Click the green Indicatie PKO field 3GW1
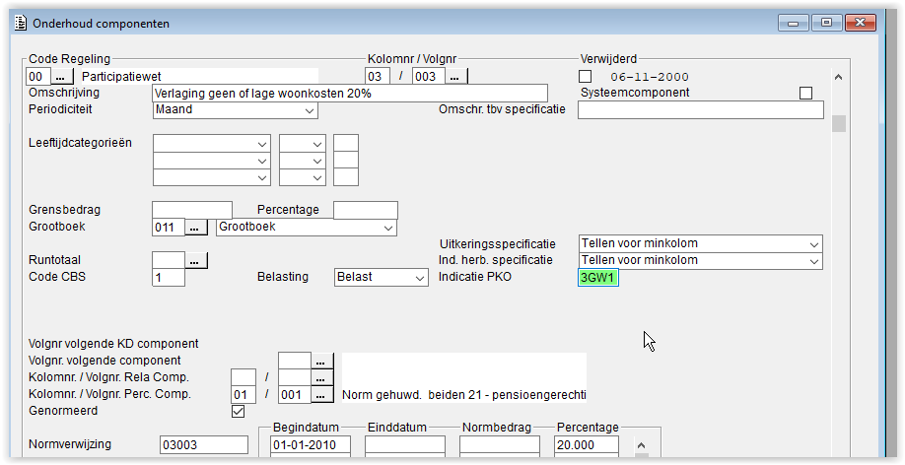Image resolution: width=905 pixels, height=465 pixels. click(x=598, y=278)
